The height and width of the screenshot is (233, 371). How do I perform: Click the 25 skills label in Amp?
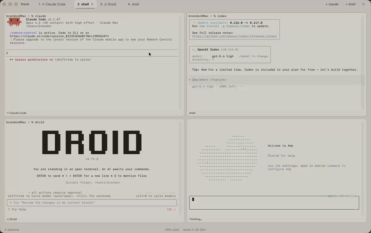click(348, 196)
